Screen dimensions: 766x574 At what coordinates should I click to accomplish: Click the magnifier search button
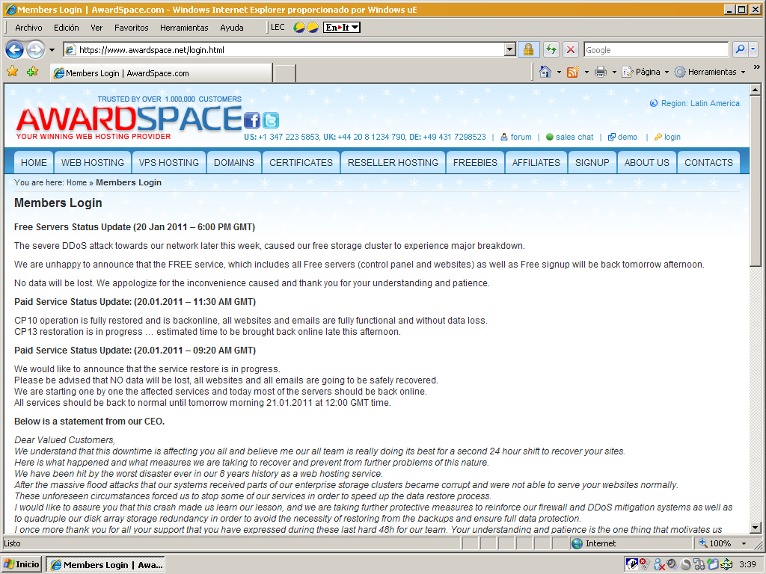(740, 49)
